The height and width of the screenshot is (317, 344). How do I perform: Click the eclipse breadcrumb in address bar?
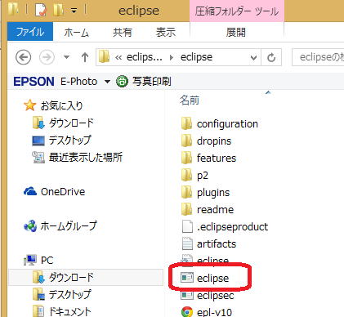point(196,57)
